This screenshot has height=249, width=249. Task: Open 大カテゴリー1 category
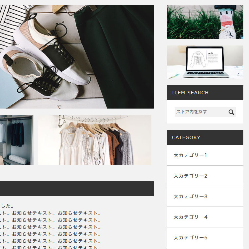click(x=205, y=155)
